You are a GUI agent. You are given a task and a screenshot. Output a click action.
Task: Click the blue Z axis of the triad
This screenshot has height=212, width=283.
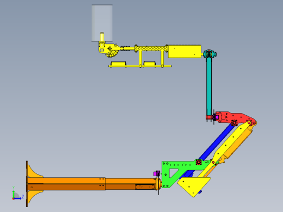tap(18, 198)
